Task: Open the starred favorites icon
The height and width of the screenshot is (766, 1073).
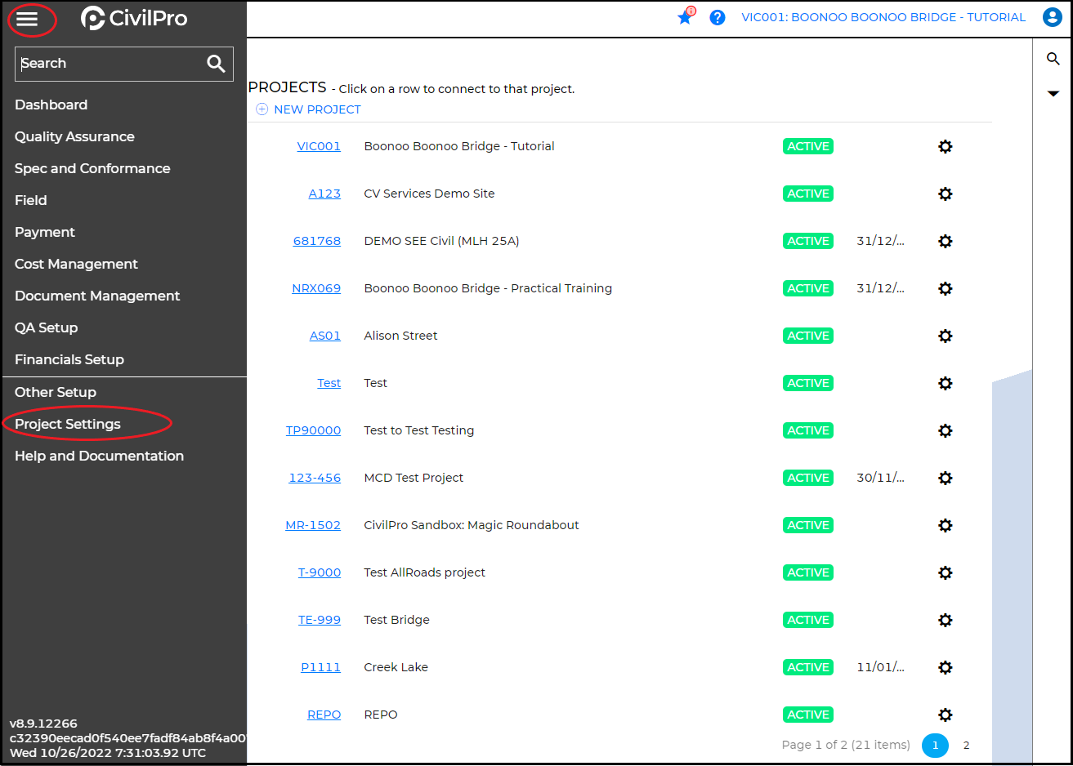Action: (685, 17)
